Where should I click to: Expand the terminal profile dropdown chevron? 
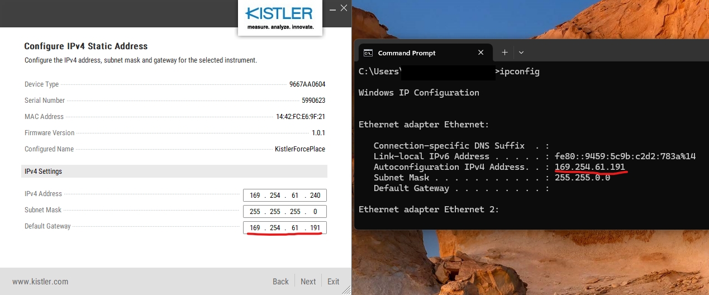tap(521, 53)
